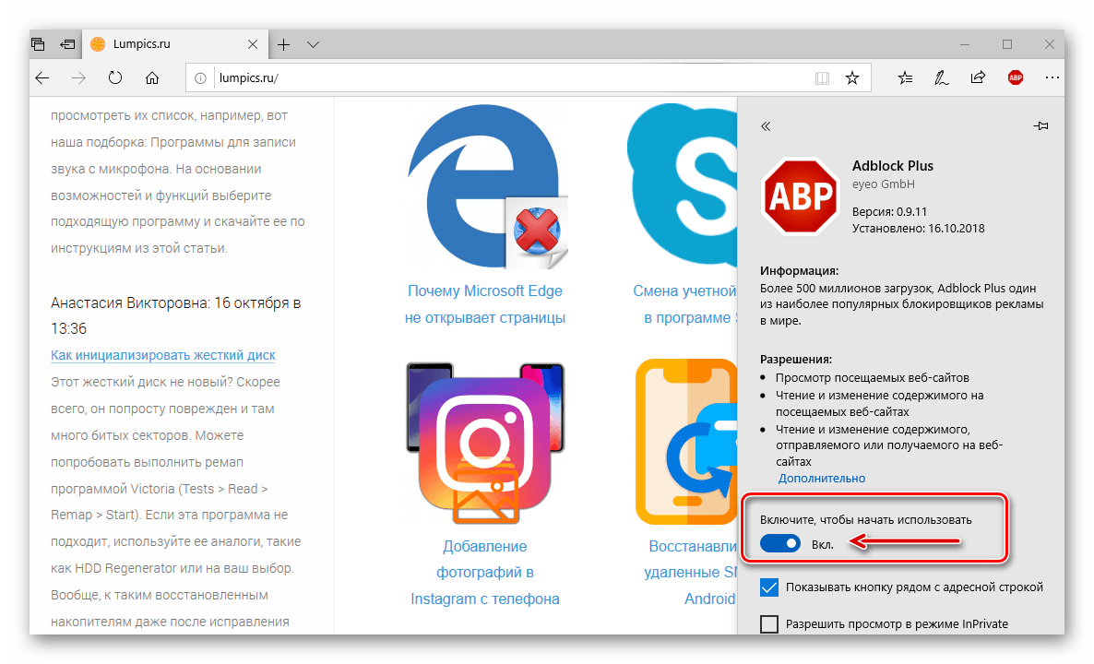Uncheck Показывать кнопку рядом с адресной строкой
The width and height of the screenshot is (1094, 664).
[769, 587]
